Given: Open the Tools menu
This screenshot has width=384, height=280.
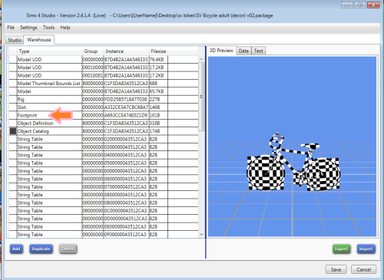Looking at the screenshot, I should click(48, 28).
